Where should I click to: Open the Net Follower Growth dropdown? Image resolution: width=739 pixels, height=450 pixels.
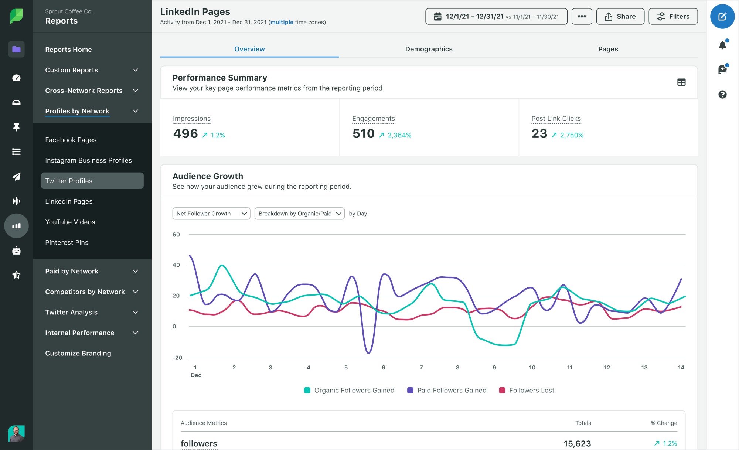[x=211, y=213]
